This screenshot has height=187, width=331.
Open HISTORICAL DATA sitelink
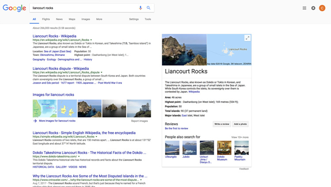(43, 167)
